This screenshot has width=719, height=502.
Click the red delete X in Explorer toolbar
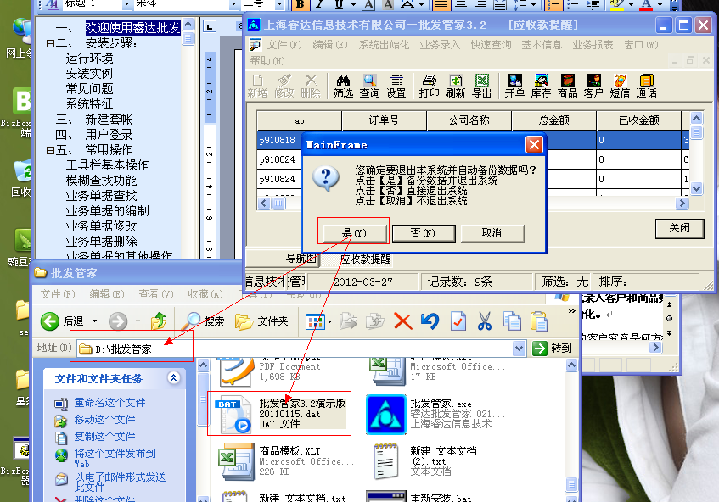pyautogui.click(x=403, y=321)
